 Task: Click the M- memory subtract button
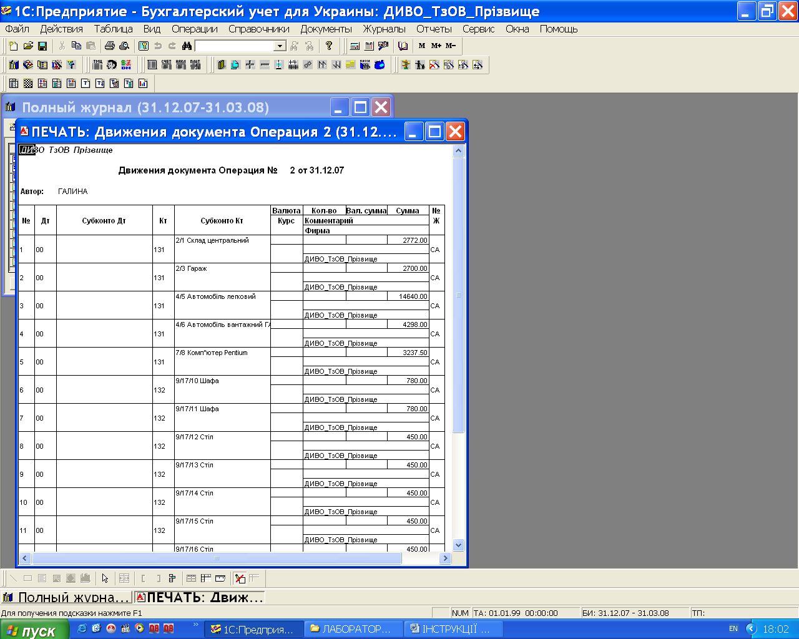tap(451, 46)
